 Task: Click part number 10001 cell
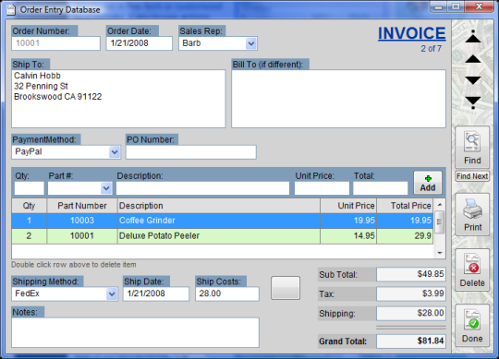pos(82,236)
